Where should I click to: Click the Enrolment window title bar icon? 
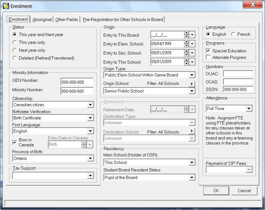(x=6, y=6)
